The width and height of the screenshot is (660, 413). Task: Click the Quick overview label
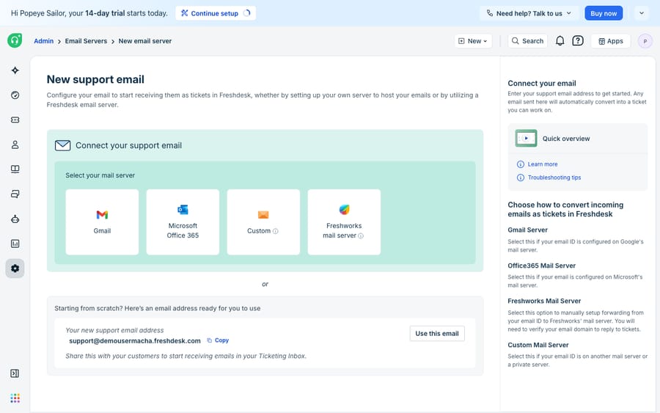[566, 139]
